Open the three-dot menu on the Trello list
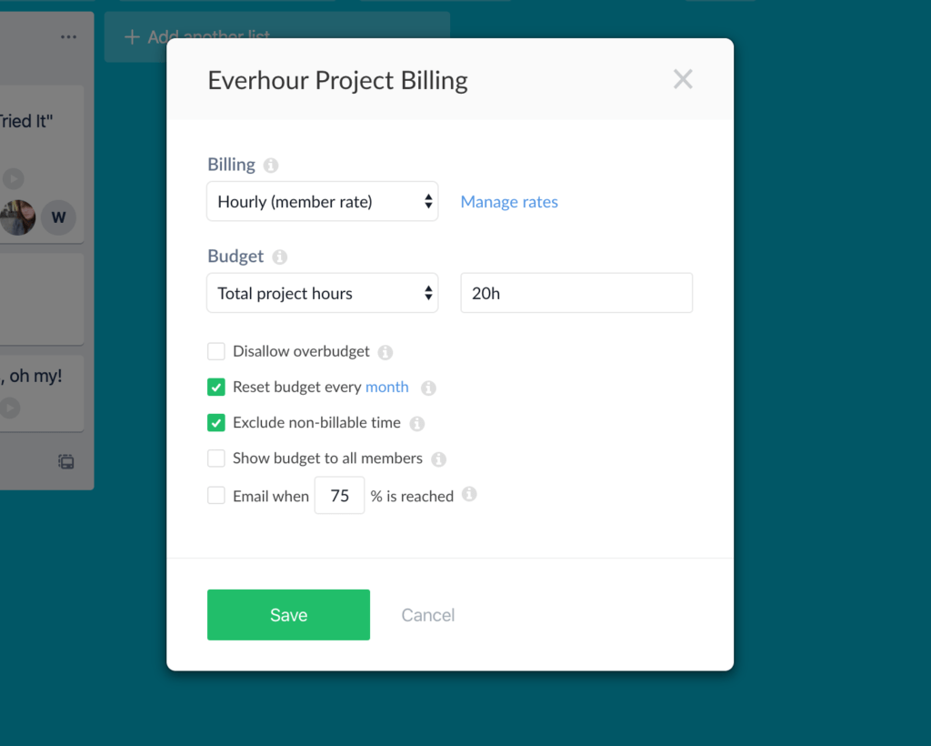 [x=68, y=36]
